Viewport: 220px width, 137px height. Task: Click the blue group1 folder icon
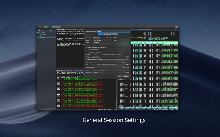coord(39,33)
